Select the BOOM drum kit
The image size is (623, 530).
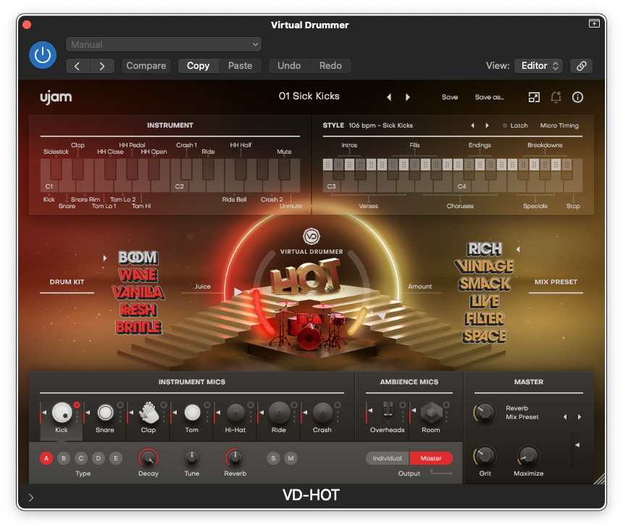pos(138,257)
